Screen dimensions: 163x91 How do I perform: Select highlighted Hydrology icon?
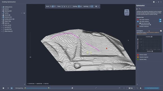coord(92,6)
